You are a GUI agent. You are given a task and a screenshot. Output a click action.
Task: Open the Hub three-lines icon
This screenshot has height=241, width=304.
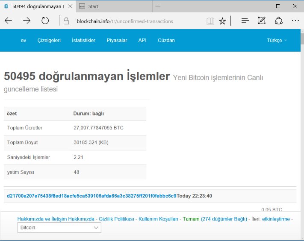(x=245, y=21)
